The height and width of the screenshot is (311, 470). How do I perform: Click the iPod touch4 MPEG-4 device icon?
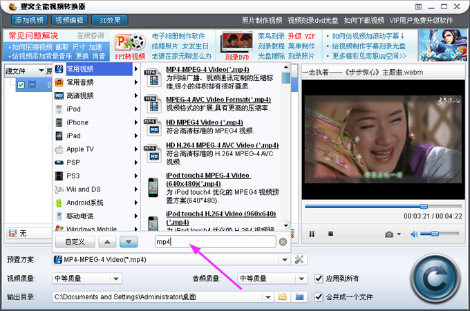coord(153,188)
